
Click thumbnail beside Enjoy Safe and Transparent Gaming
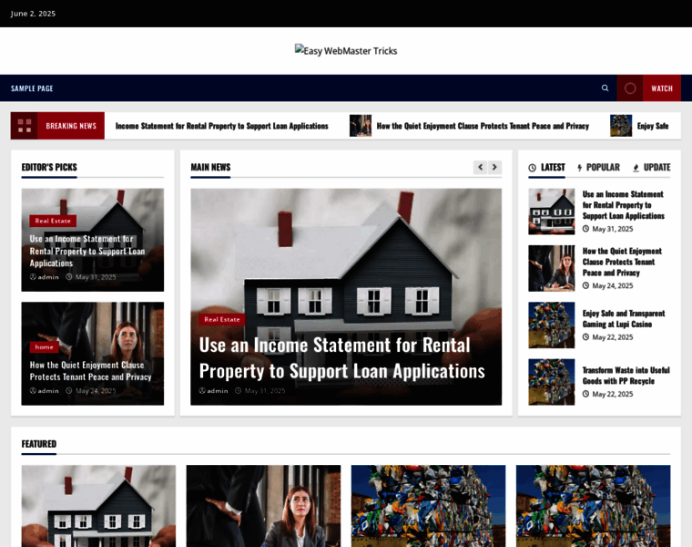coord(552,325)
